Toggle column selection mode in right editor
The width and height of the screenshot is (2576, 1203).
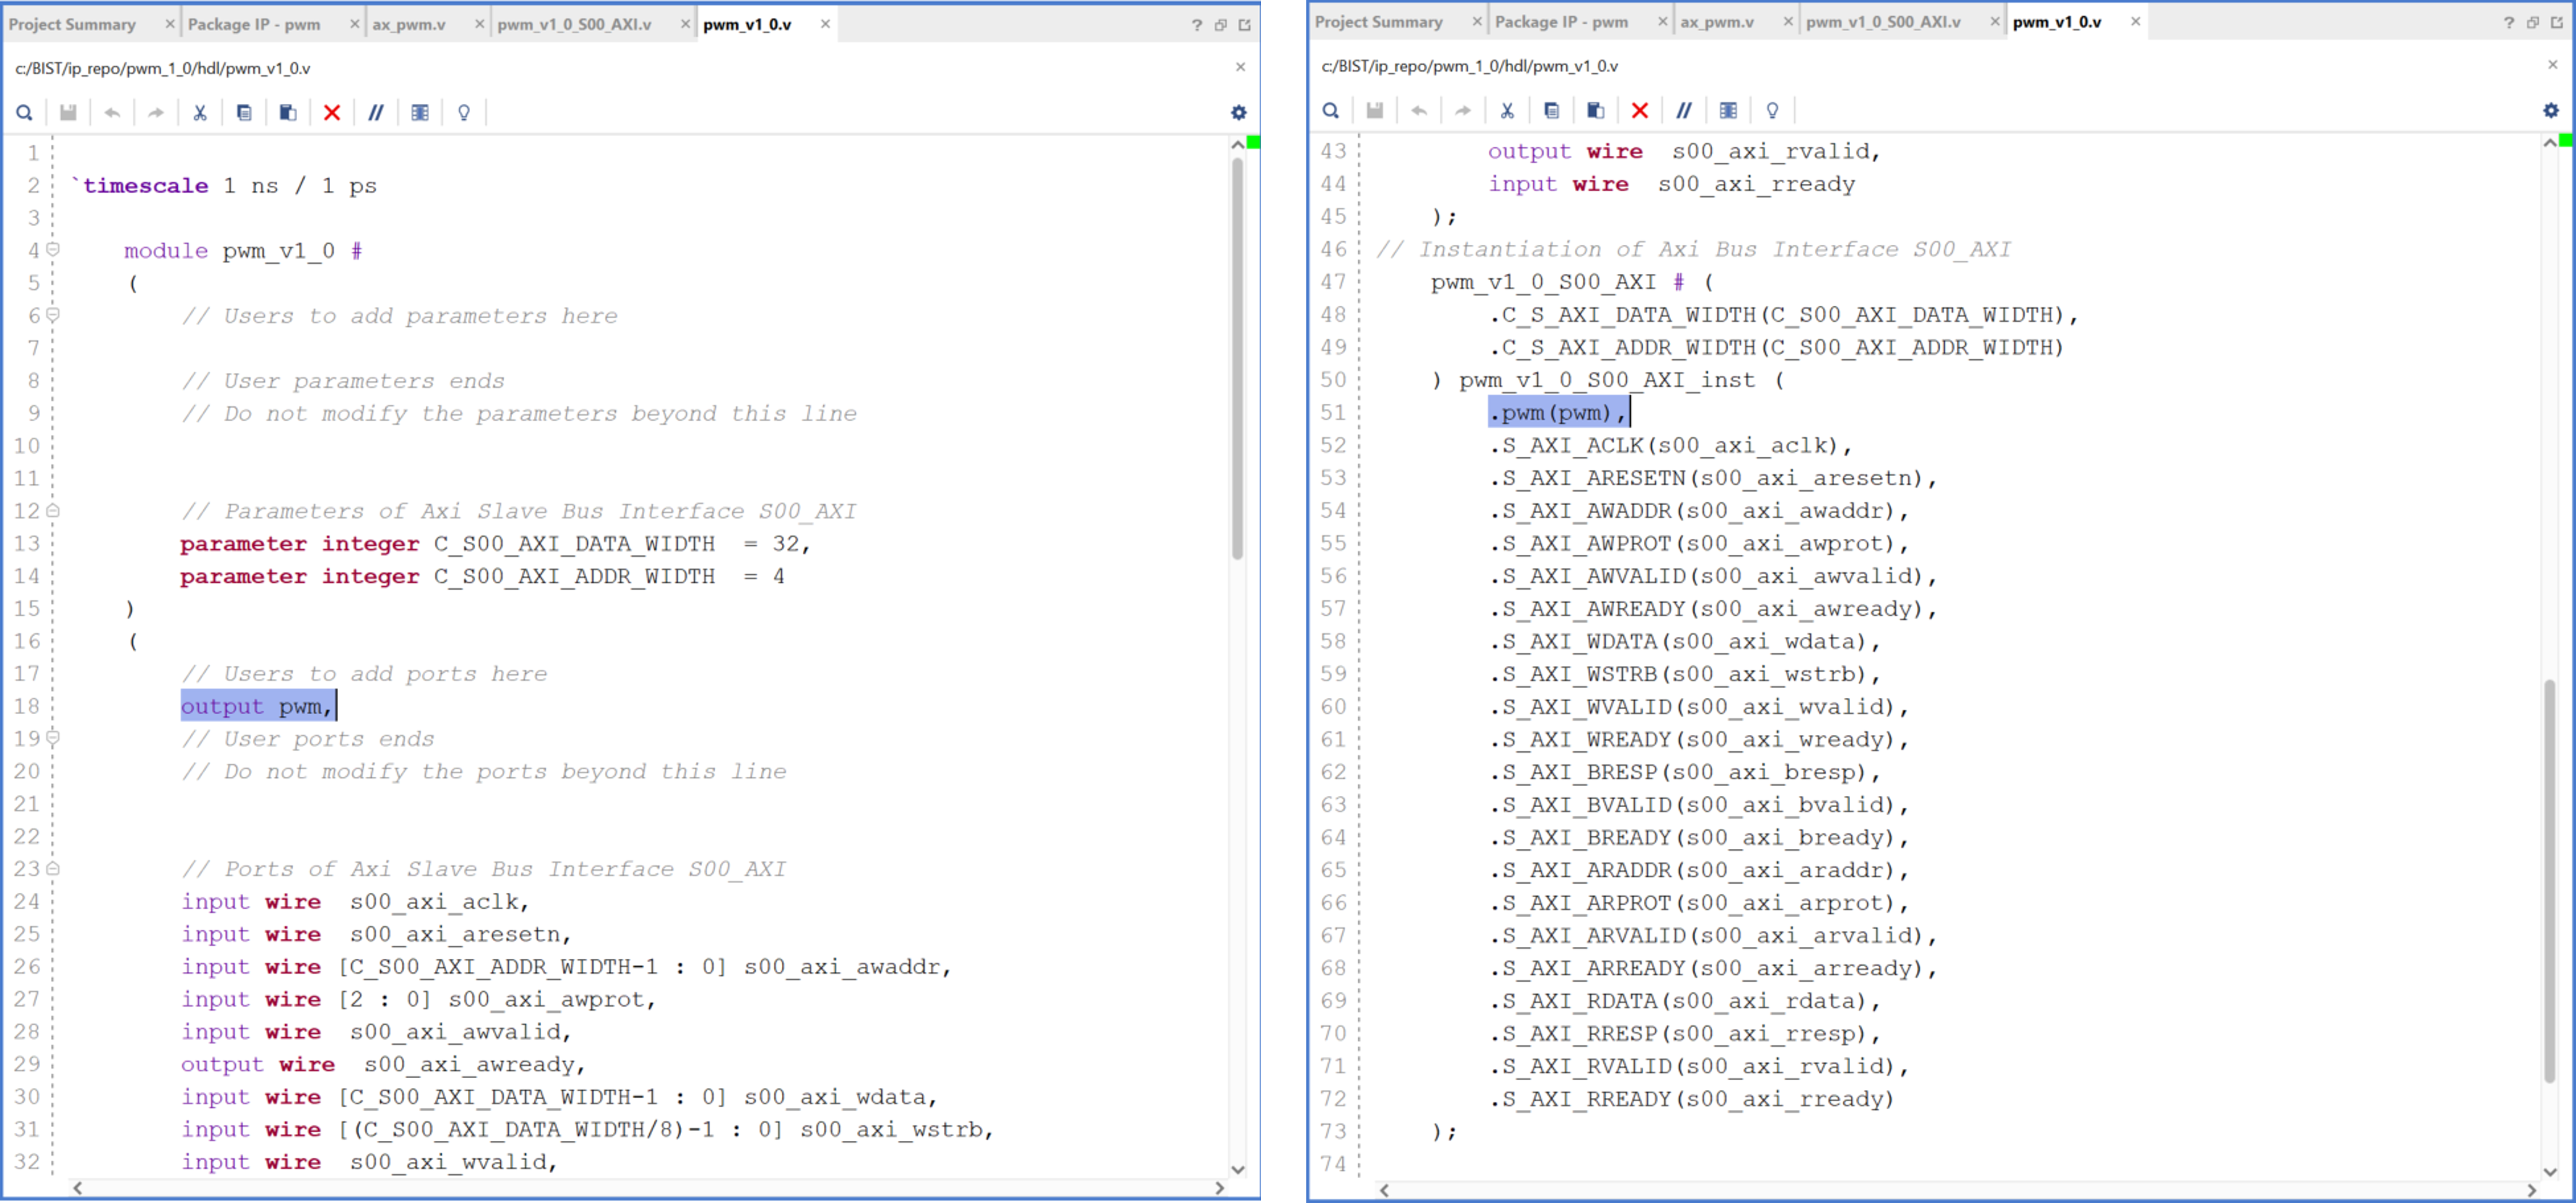click(x=1728, y=111)
